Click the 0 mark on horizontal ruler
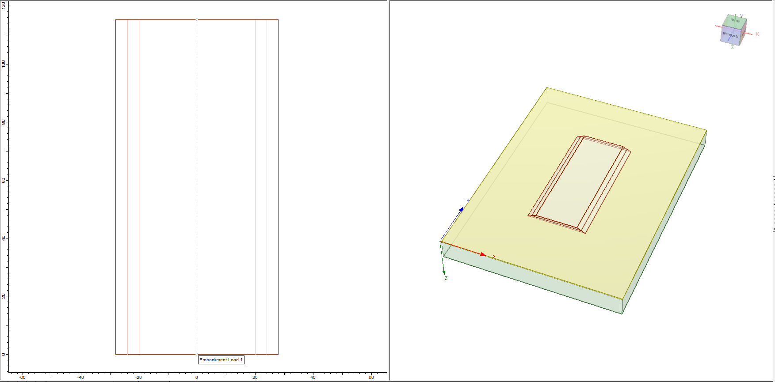This screenshot has height=382, width=775. coord(197,377)
